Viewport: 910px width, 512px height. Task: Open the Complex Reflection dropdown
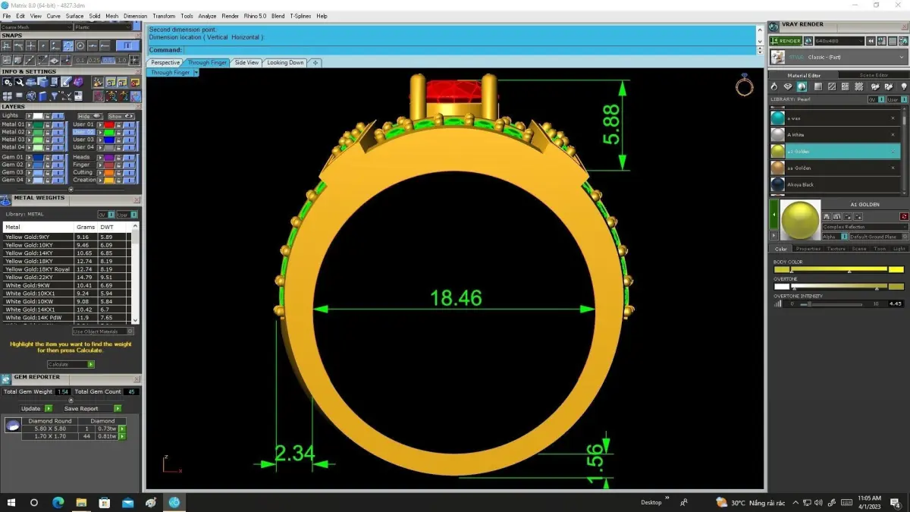coord(865,227)
